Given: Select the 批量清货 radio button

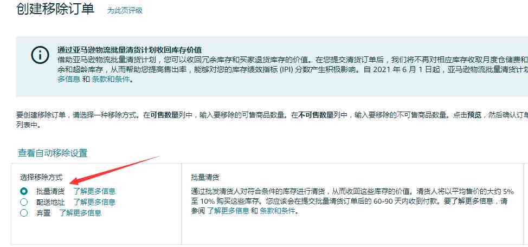Looking at the screenshot, I should point(23,191).
